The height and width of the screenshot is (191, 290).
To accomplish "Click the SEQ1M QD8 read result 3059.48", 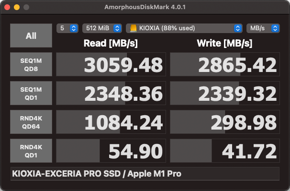I will [x=111, y=64].
